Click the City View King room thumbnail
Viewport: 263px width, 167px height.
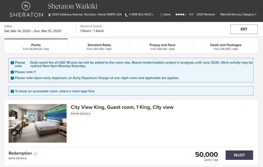(38, 123)
